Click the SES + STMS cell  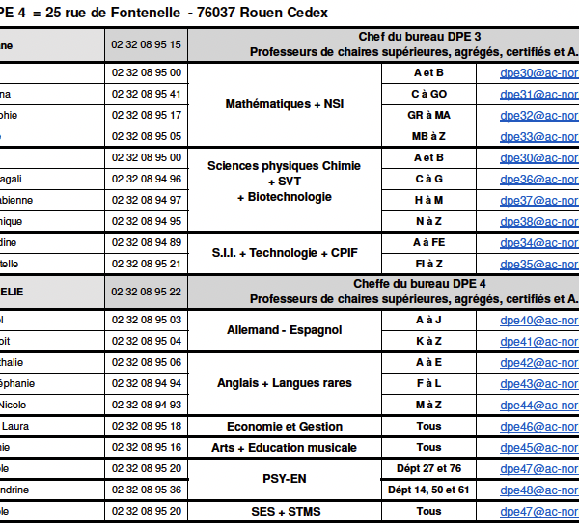coord(285,512)
